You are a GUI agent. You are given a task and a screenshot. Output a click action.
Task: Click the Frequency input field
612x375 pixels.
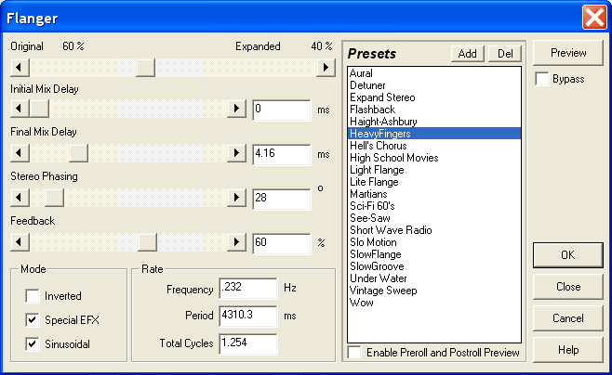coord(248,289)
